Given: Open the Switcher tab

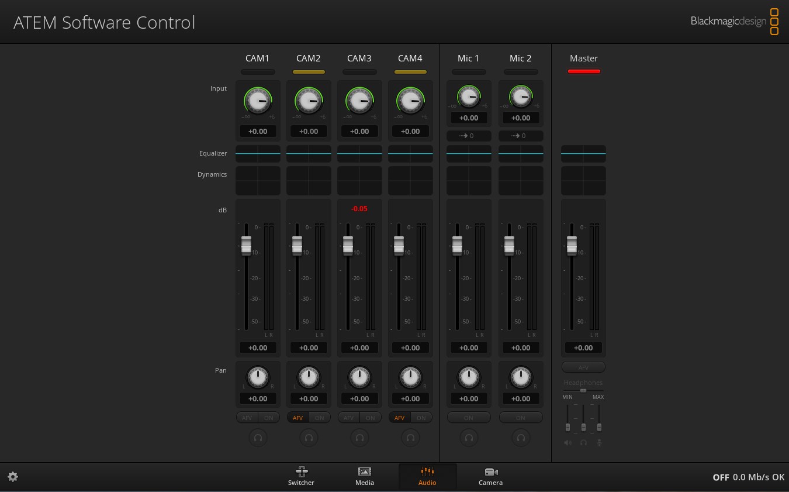Looking at the screenshot, I should pos(301,476).
